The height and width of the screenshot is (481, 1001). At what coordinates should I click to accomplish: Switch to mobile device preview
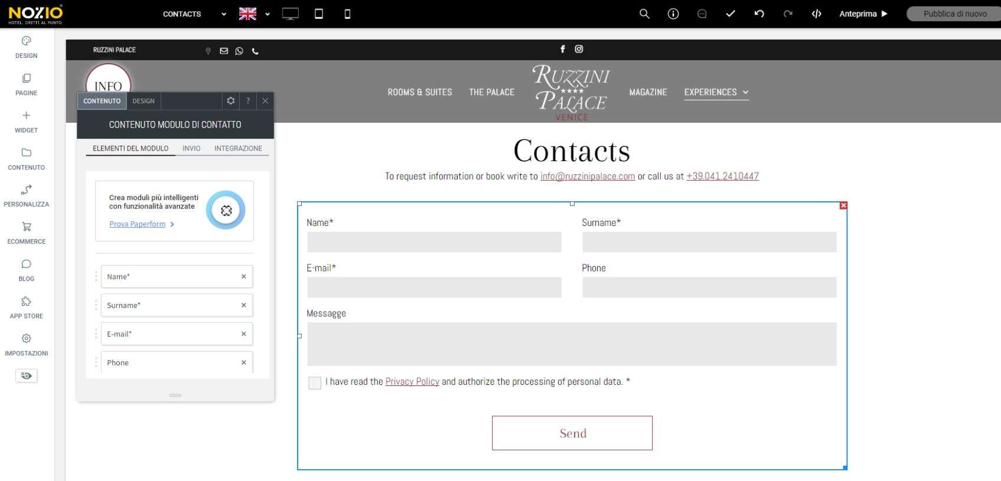point(347,14)
